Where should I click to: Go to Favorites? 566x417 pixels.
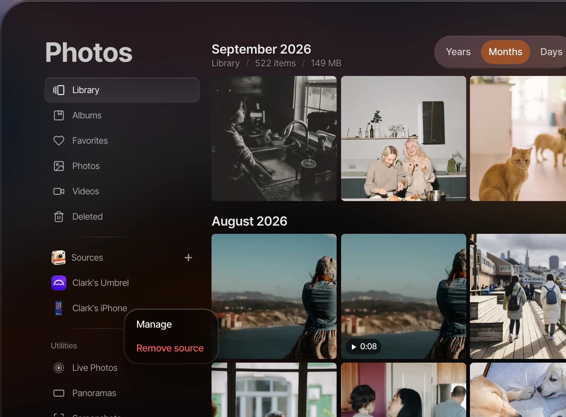click(x=122, y=141)
